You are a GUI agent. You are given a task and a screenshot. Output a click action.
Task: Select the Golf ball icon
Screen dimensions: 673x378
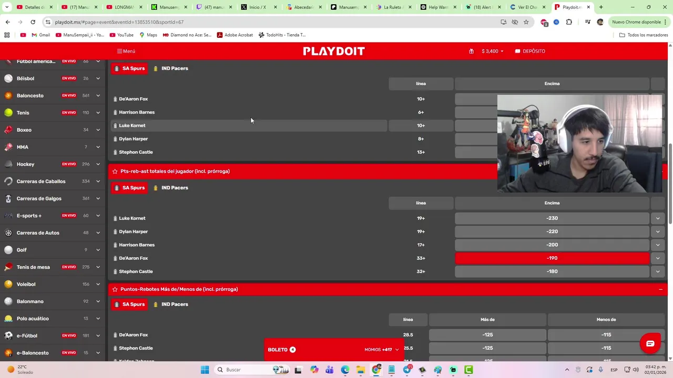coord(8,250)
